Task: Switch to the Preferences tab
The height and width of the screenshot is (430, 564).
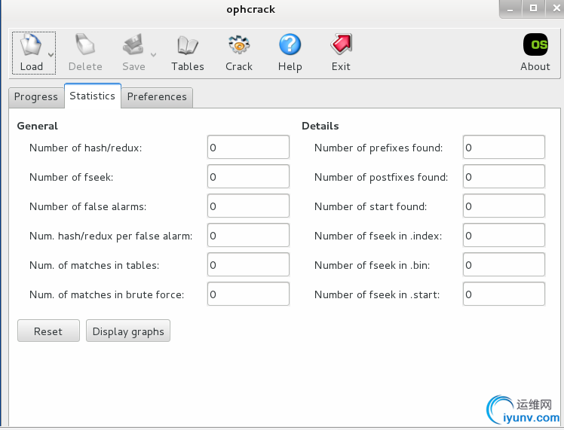Action: pyautogui.click(x=157, y=97)
